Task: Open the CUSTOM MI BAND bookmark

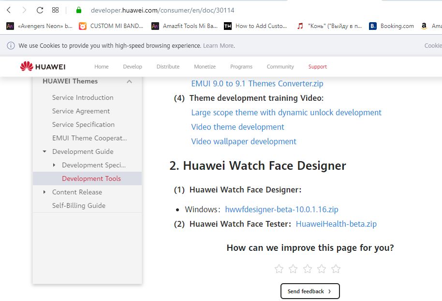Action: [111, 26]
